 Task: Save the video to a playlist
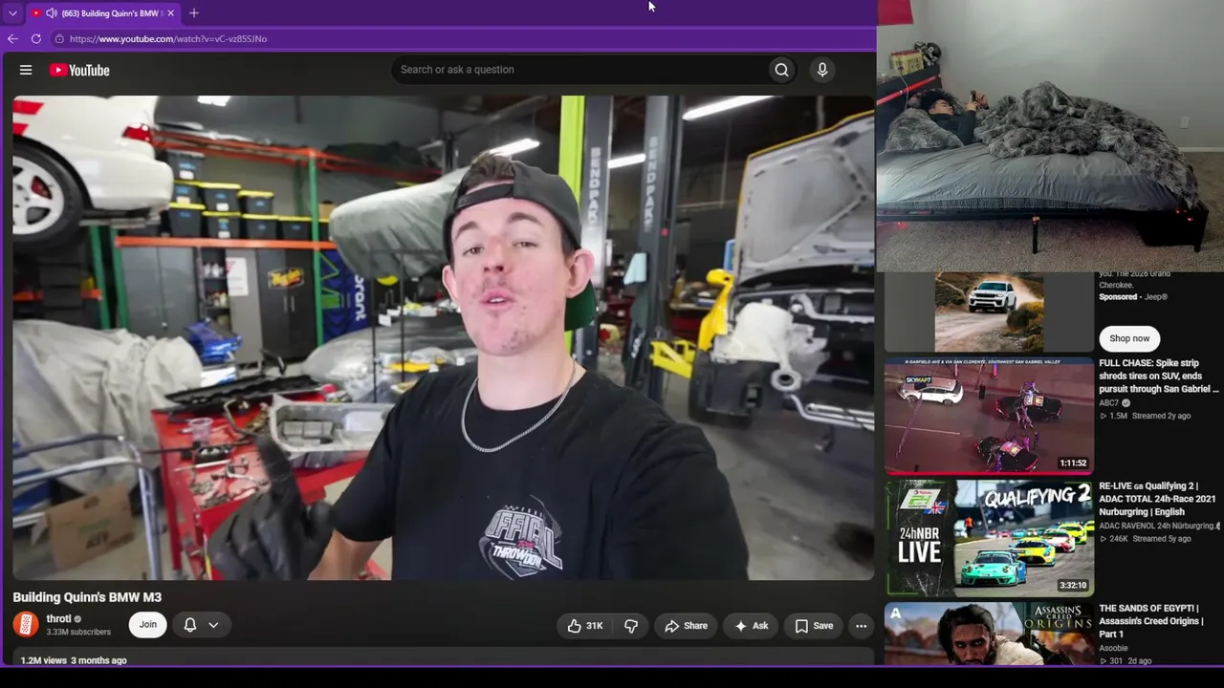tap(814, 626)
